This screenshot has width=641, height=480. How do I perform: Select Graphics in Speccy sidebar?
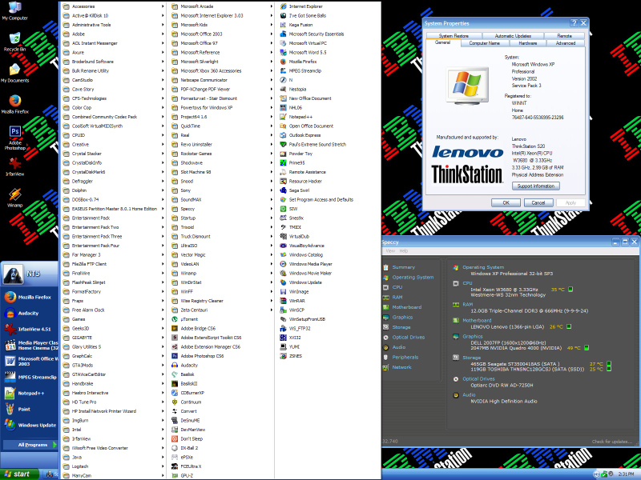(402, 317)
